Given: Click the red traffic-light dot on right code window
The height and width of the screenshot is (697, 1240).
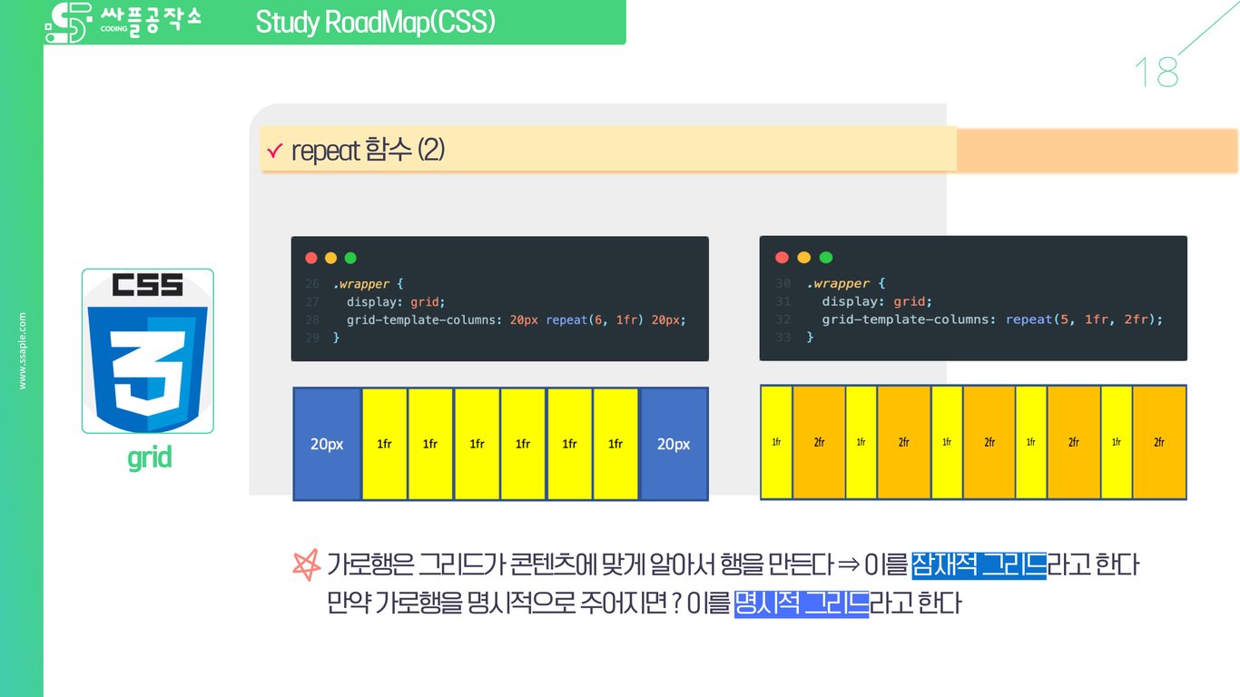Looking at the screenshot, I should 782,257.
